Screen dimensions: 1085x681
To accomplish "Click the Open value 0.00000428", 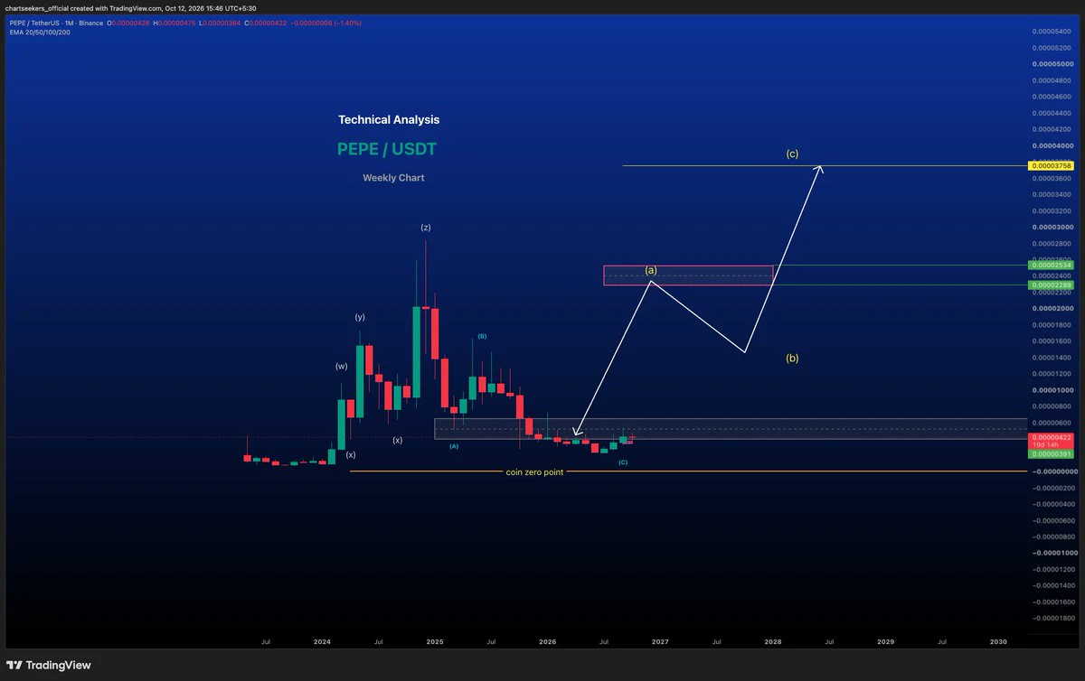I will tap(130, 23).
